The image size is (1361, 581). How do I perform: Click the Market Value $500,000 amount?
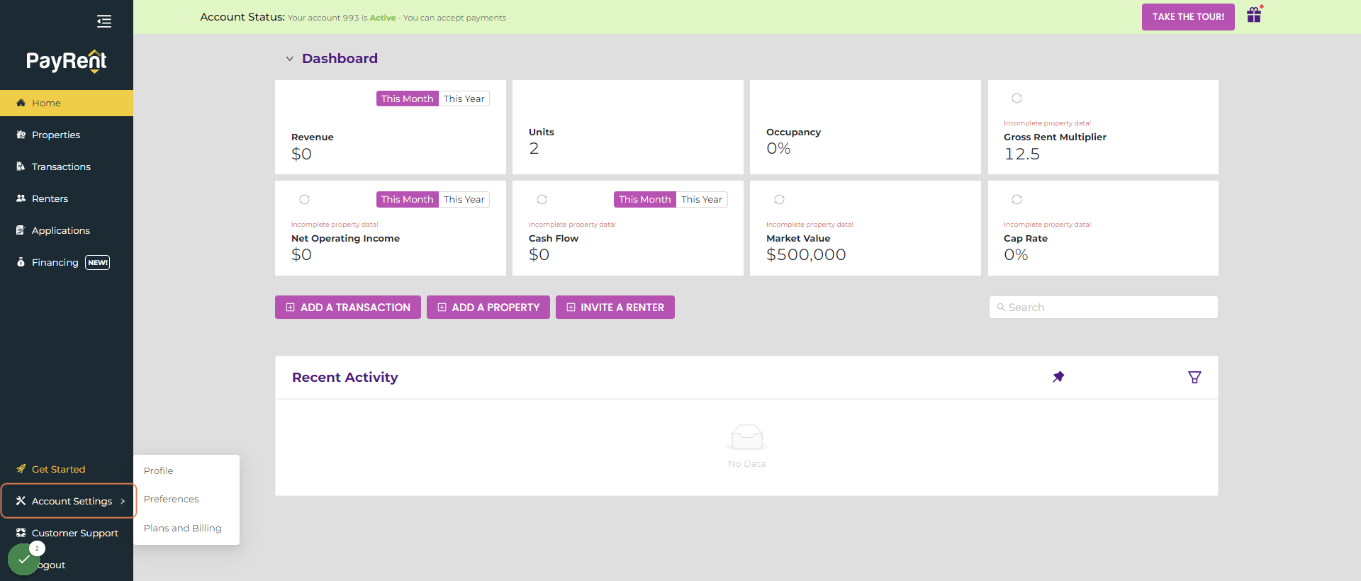(x=806, y=255)
